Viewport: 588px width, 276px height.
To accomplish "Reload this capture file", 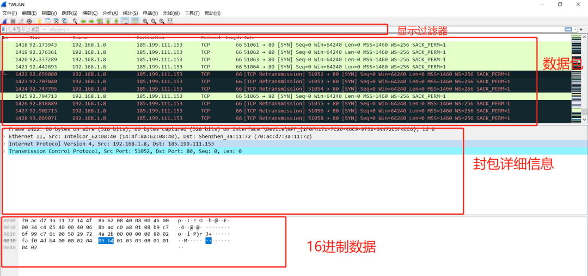I will coord(64,21).
